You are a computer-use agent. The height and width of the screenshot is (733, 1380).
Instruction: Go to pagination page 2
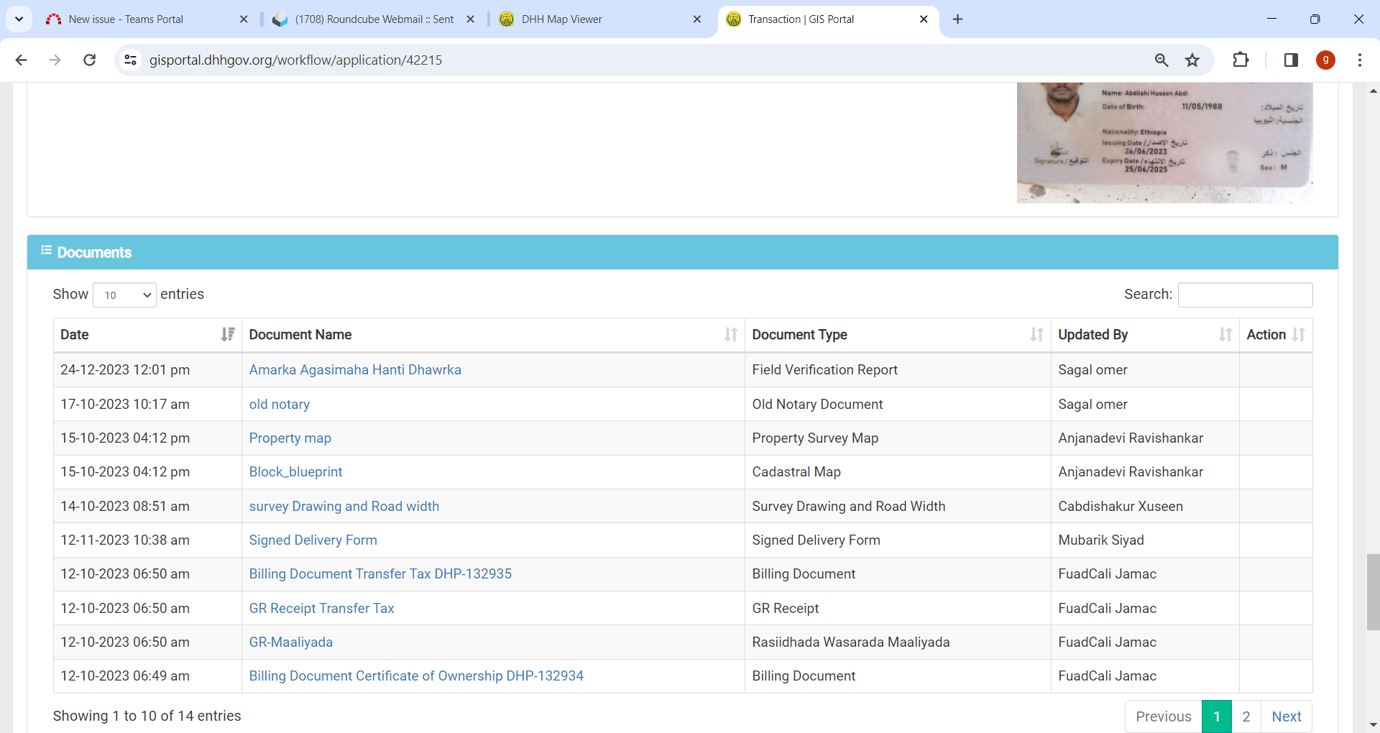coord(1246,716)
